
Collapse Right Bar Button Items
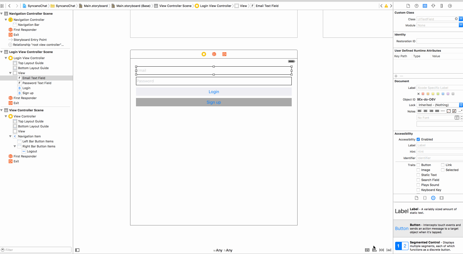click(15, 146)
